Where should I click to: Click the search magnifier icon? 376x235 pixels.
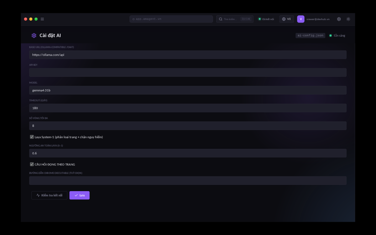221,19
